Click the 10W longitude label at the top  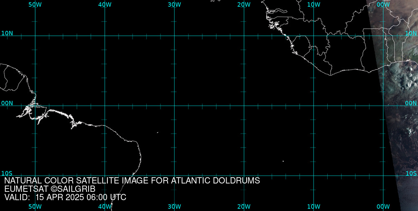(x=313, y=5)
